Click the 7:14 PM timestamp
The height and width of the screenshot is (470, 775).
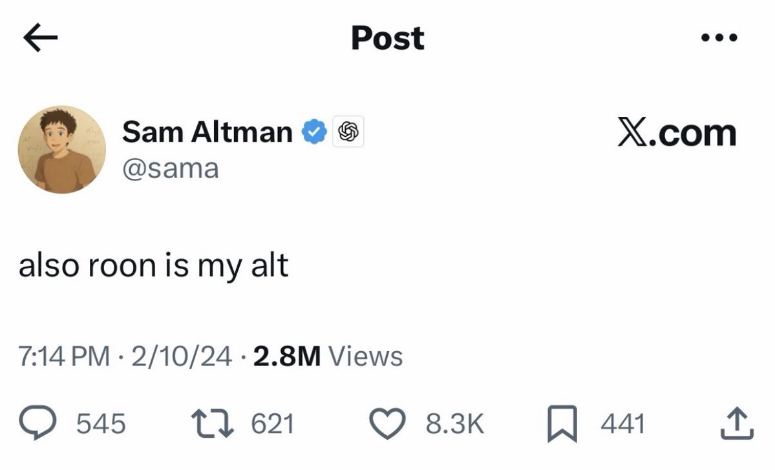(x=64, y=356)
